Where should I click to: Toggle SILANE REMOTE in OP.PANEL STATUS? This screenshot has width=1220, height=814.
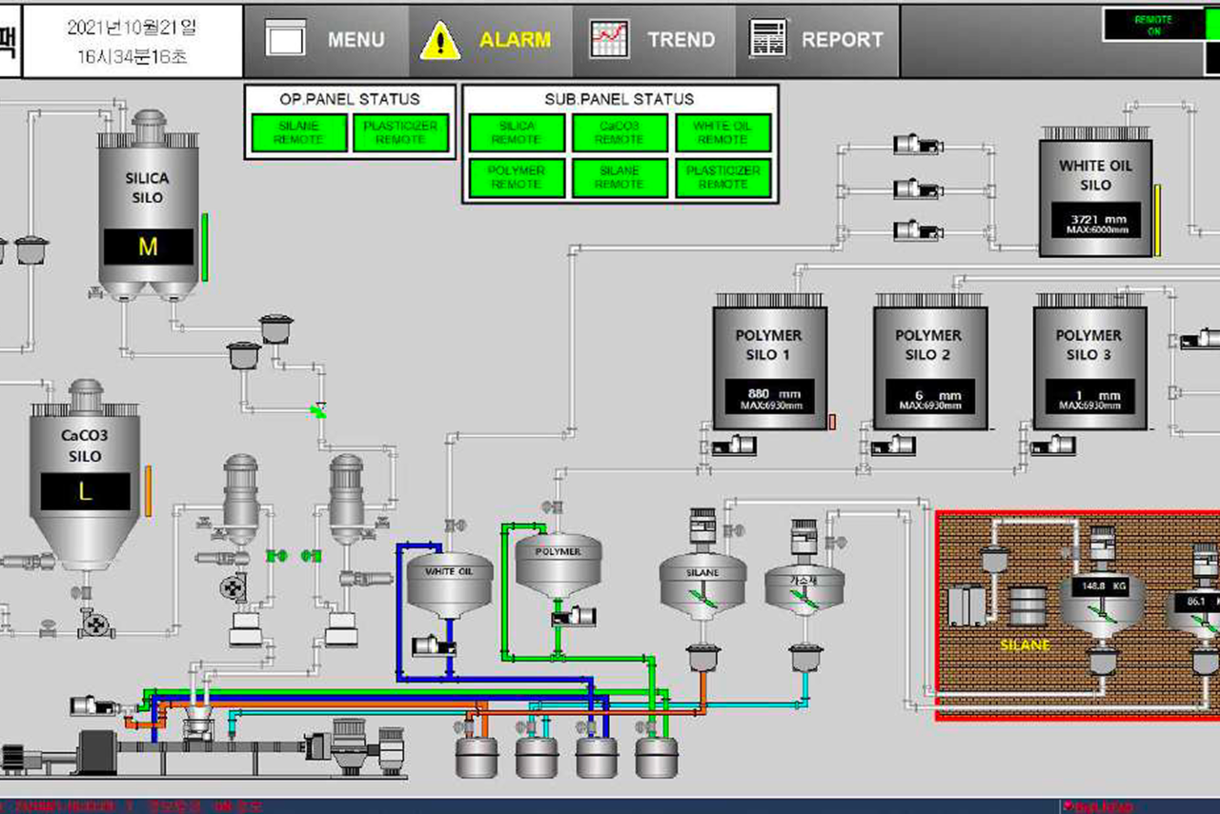click(x=298, y=132)
